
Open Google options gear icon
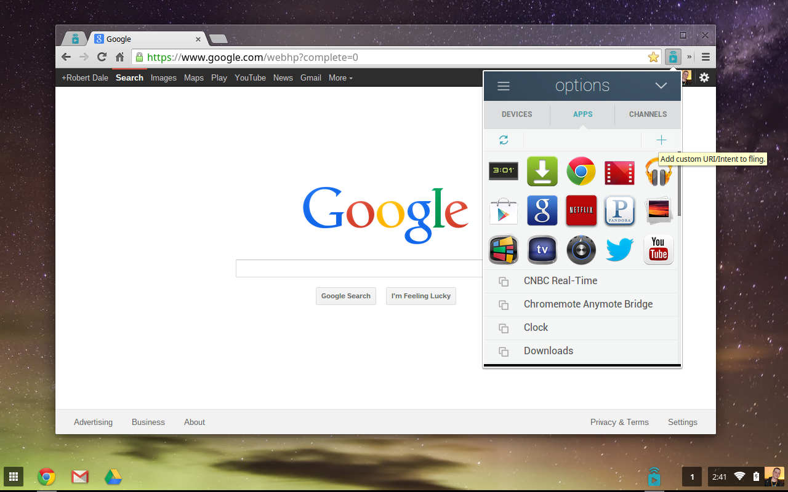tap(704, 77)
